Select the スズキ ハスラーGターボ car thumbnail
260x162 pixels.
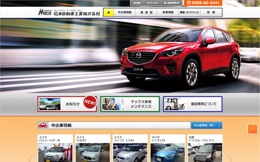click(x=55, y=148)
